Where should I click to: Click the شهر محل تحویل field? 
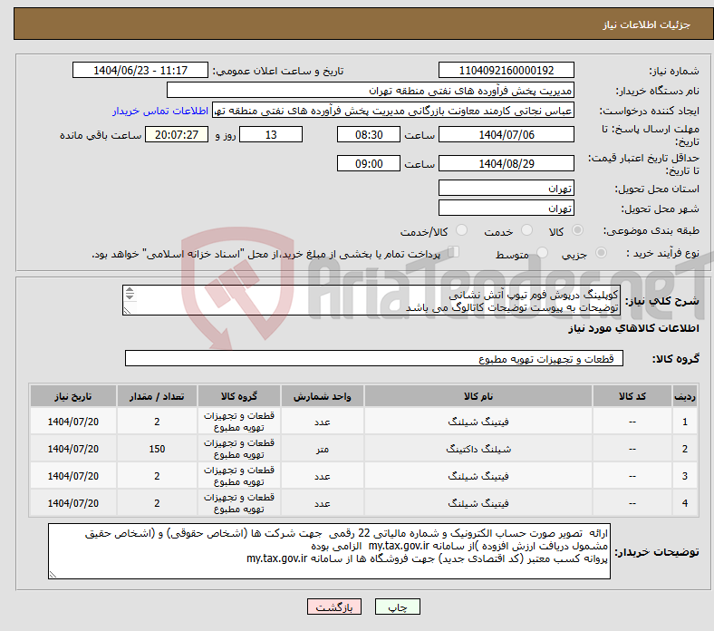tap(506, 208)
